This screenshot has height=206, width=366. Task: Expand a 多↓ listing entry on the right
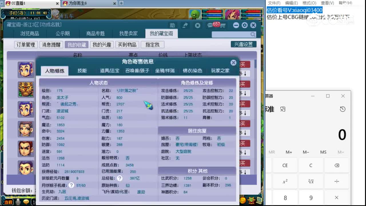click(244, 74)
